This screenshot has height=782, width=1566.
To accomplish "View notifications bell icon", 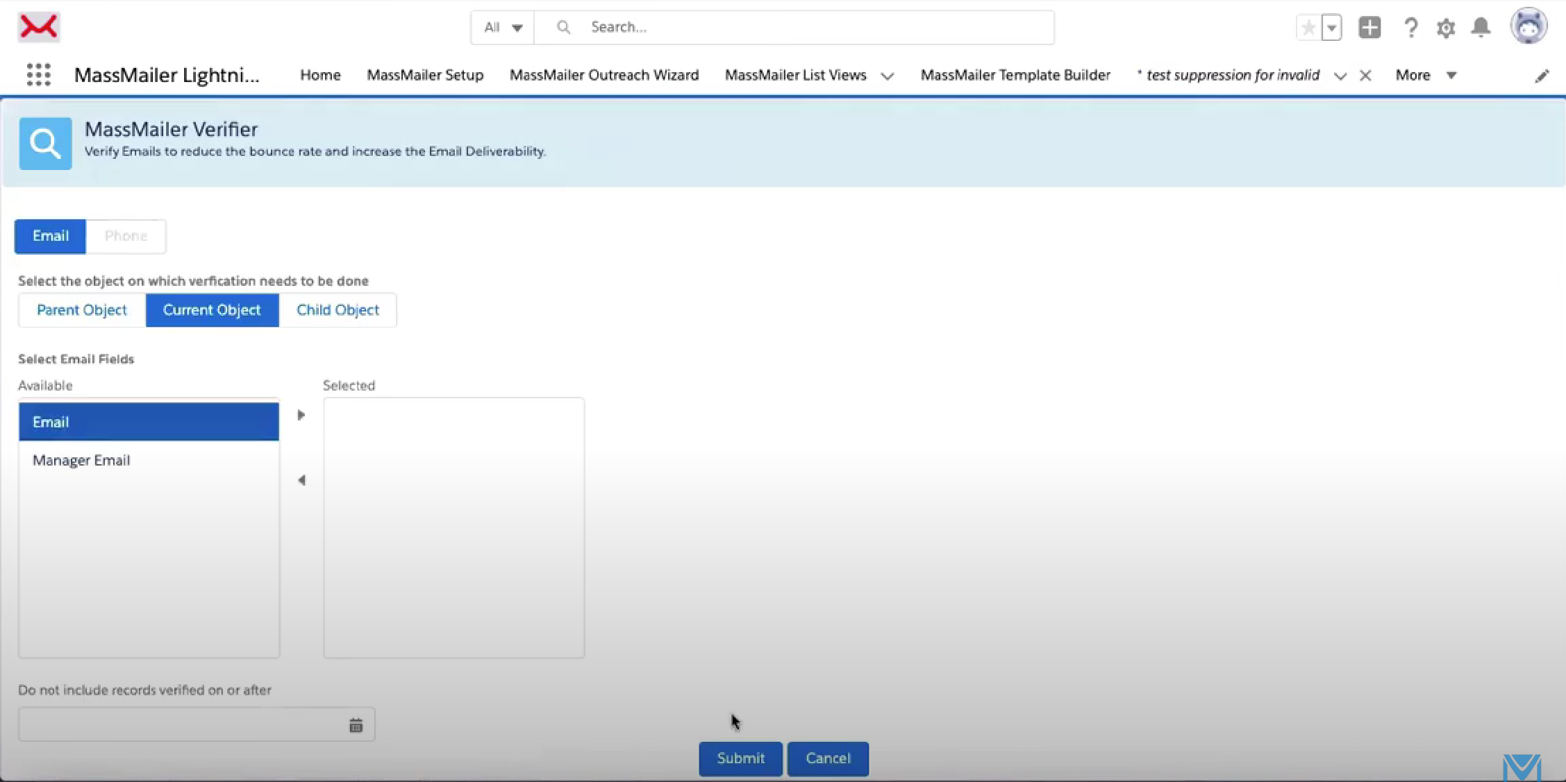I will tap(1481, 28).
